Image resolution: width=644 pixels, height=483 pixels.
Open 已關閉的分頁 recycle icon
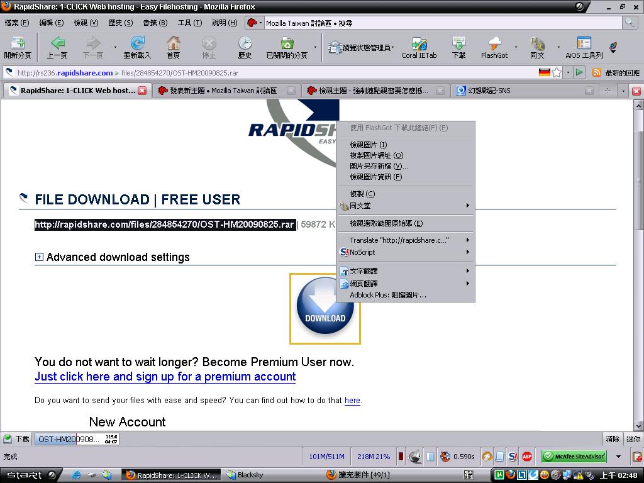tap(287, 48)
